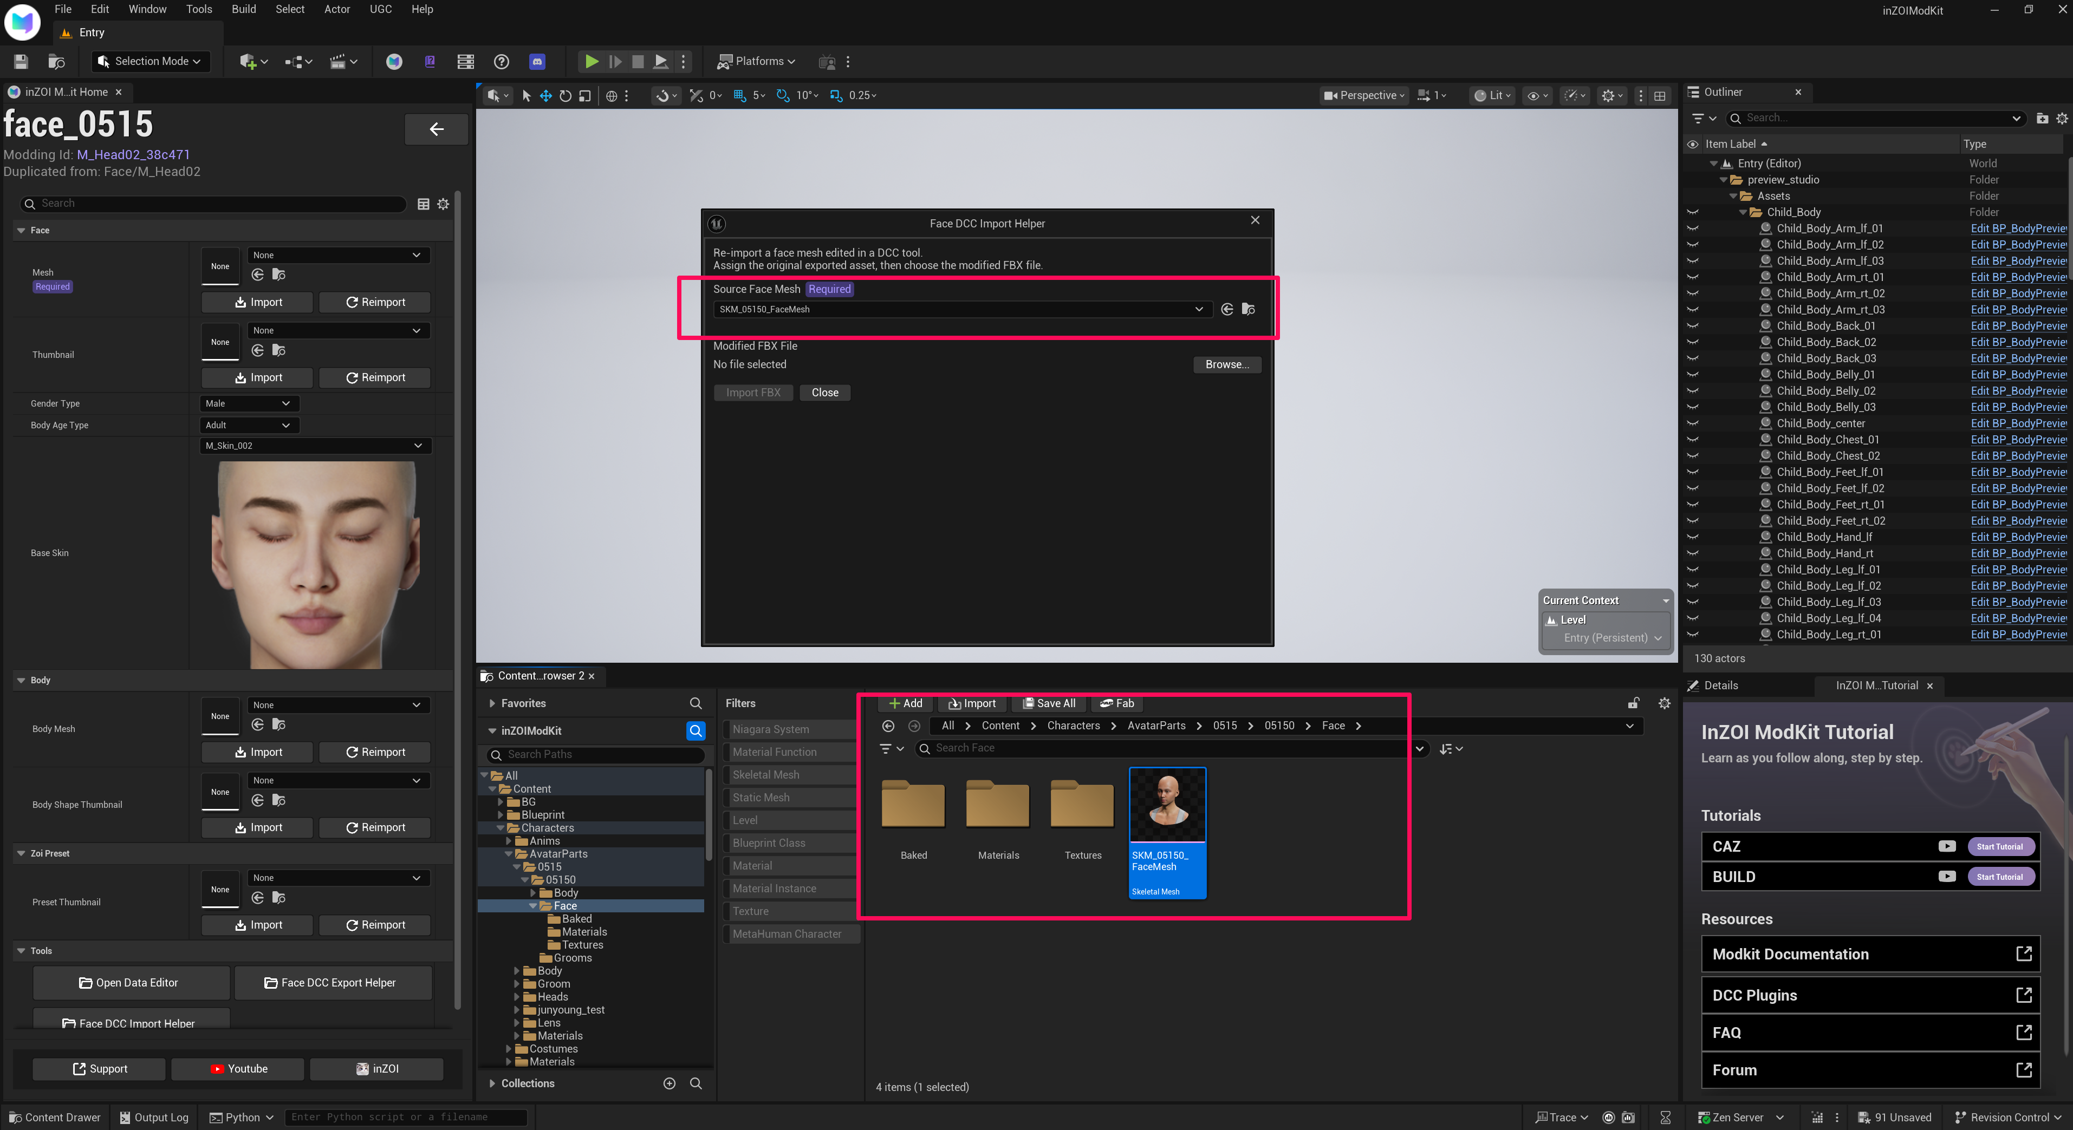Hide the Child_Body_Back_02 actor
The width and height of the screenshot is (2073, 1130).
(1692, 342)
